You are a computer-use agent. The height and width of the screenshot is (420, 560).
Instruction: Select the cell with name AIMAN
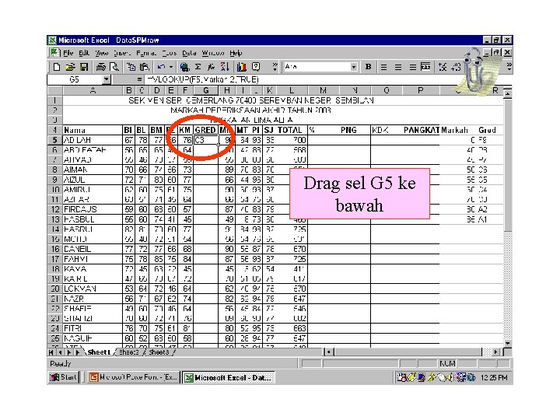(x=93, y=170)
